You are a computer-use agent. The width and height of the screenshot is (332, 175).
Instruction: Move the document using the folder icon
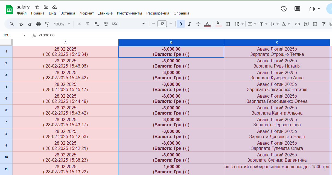pos(46,7)
